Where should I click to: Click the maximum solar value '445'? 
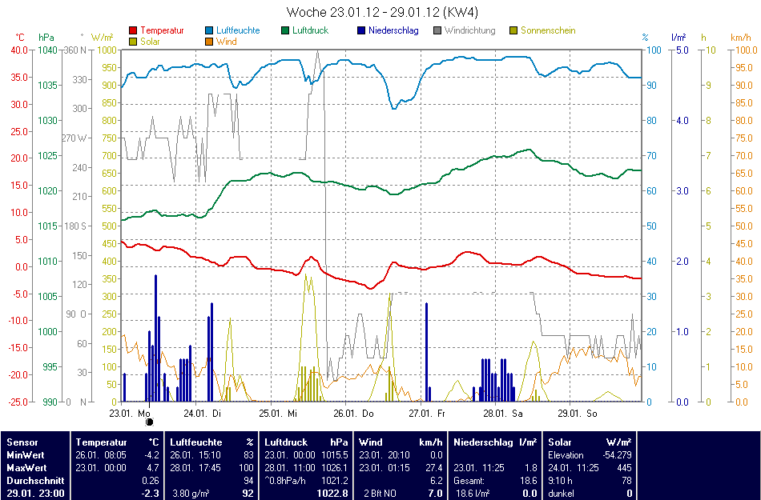(x=624, y=468)
